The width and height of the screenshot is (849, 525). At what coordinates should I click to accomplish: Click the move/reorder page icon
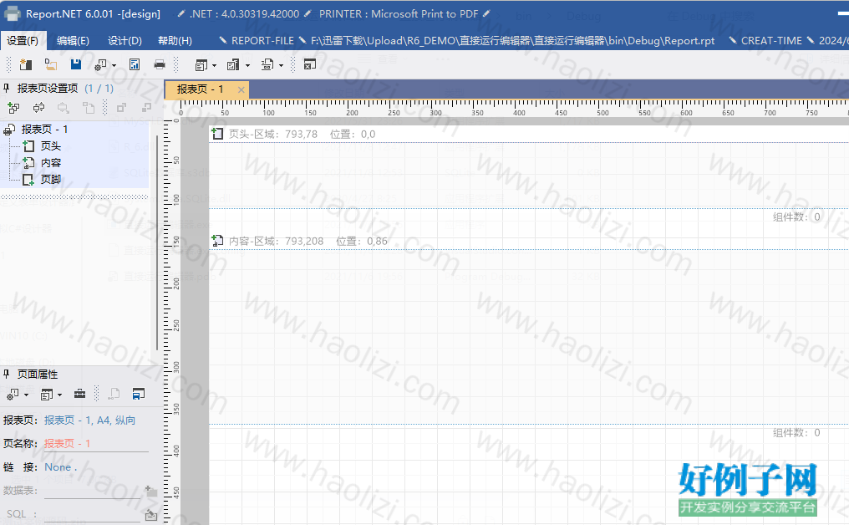pyautogui.click(x=38, y=108)
